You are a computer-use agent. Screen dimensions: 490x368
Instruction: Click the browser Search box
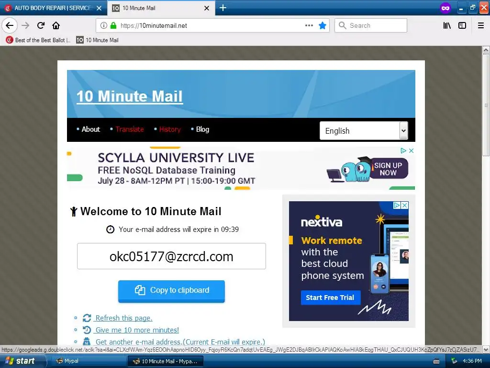pyautogui.click(x=371, y=25)
